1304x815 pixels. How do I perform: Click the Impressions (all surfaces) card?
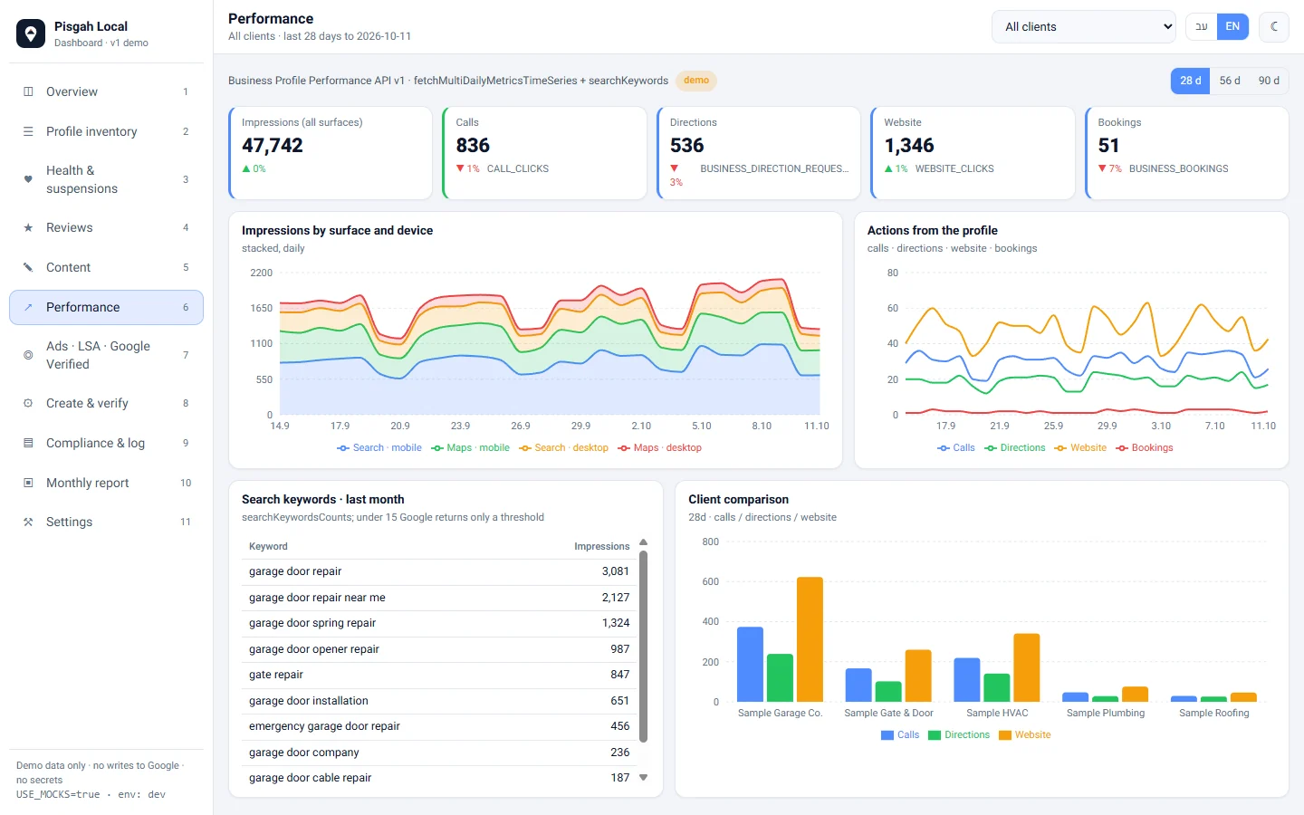coord(331,153)
